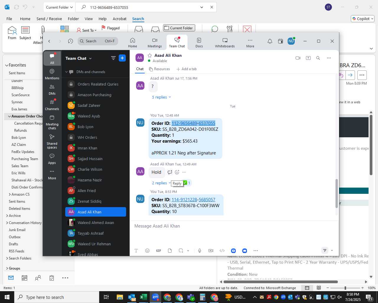Open order link 114-9121228-5685057

(193, 200)
